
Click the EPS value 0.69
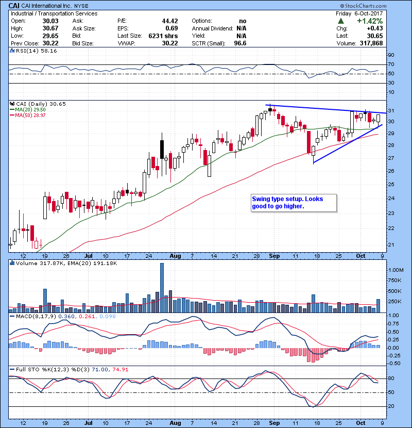(x=172, y=28)
